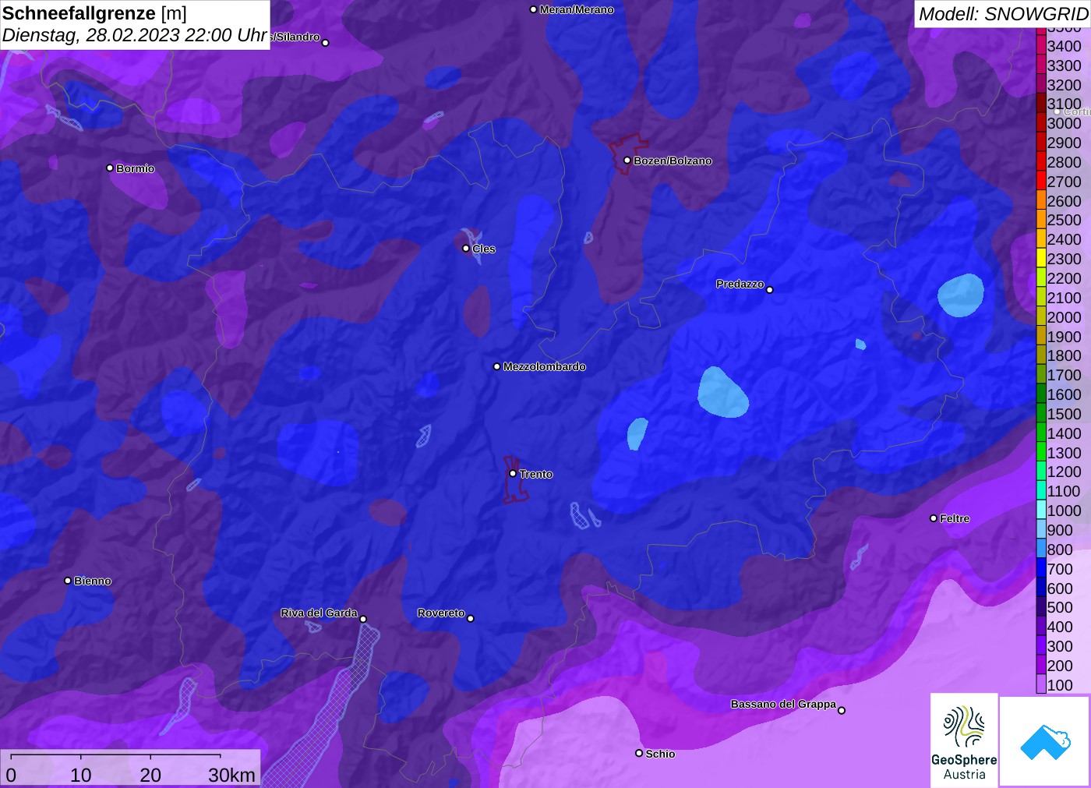Select the 2300 m yellow legend swatch
This screenshot has height=788, width=1091.
(x=1041, y=259)
